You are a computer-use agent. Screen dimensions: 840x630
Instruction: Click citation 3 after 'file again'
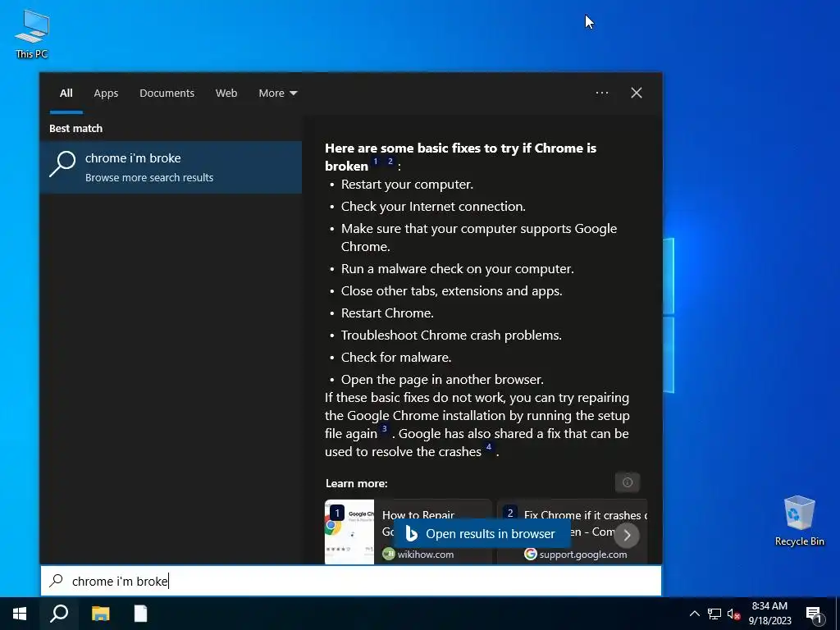pyautogui.click(x=384, y=428)
